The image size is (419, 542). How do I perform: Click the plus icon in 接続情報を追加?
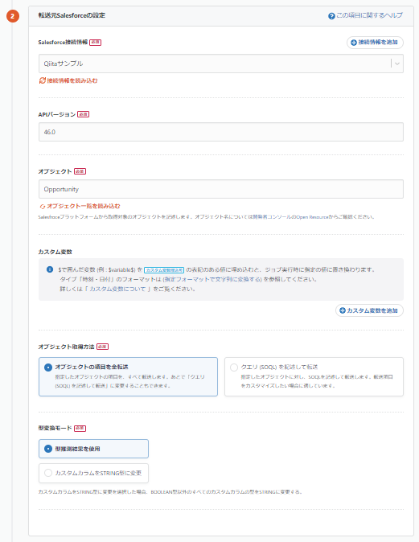pyautogui.click(x=354, y=43)
